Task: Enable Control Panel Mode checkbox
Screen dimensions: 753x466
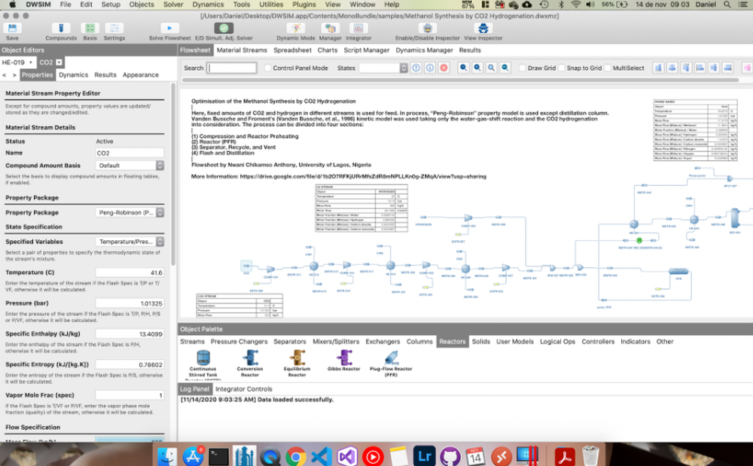Action: pyautogui.click(x=268, y=69)
